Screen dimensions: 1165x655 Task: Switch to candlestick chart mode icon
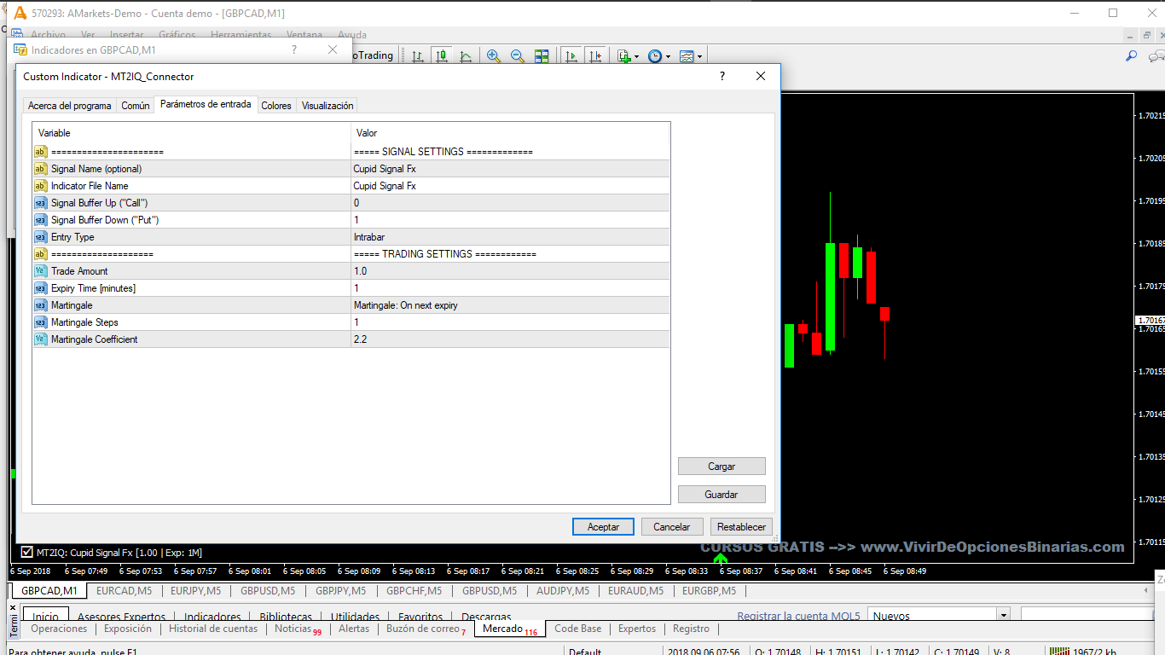[441, 56]
